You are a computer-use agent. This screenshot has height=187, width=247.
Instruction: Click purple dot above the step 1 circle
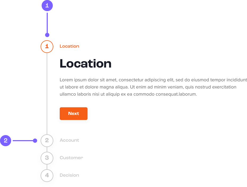point(47,35)
